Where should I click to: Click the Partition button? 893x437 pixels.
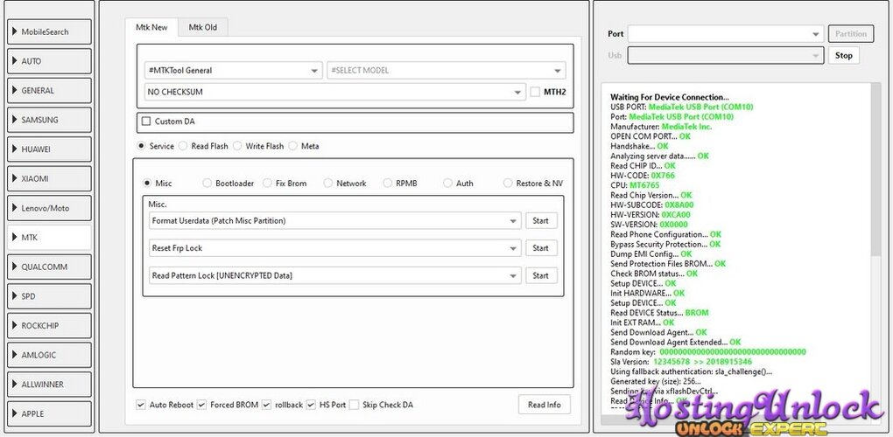point(851,34)
